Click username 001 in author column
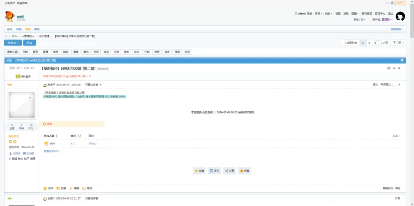This screenshot has width=414, height=206. coord(10,85)
